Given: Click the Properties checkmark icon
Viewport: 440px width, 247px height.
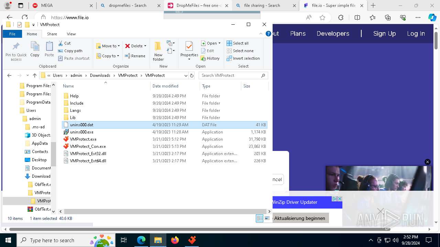Looking at the screenshot, I should click(x=189, y=46).
